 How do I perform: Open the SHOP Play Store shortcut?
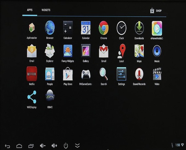156,11
